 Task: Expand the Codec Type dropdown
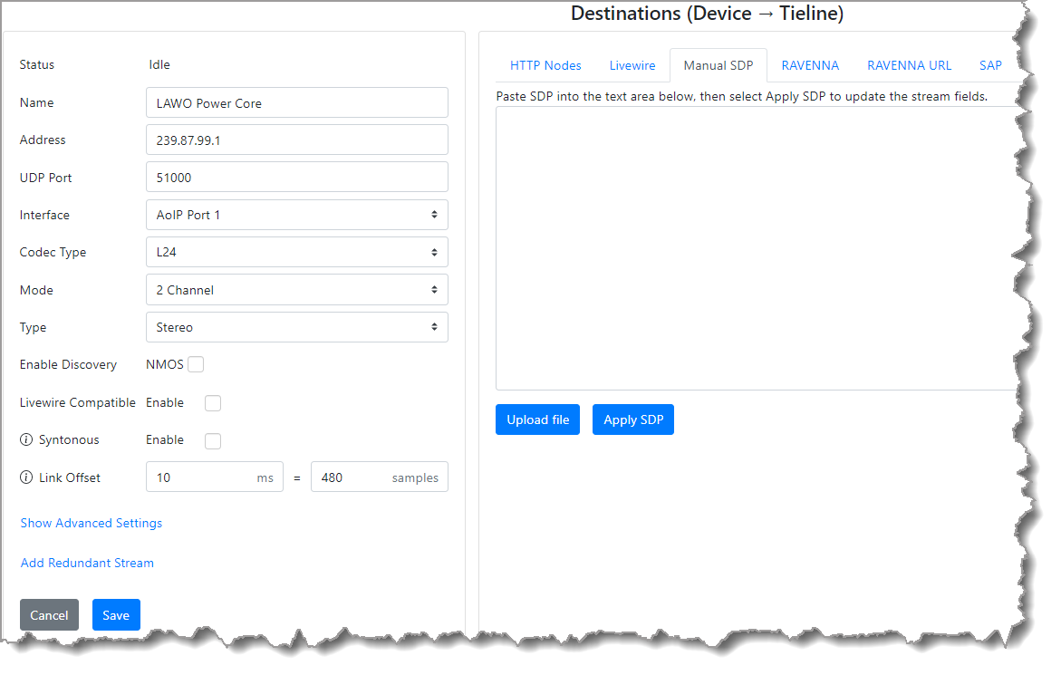click(296, 253)
